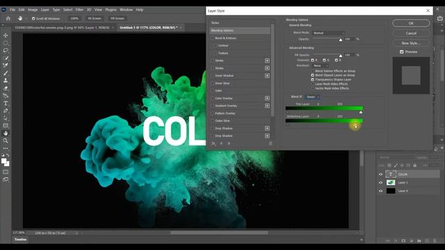Toggle the R channel checkbox
This screenshot has width=445, height=250.
tap(312, 60)
